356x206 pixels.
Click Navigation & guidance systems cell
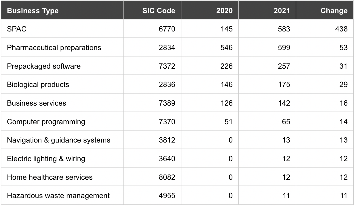point(59,140)
